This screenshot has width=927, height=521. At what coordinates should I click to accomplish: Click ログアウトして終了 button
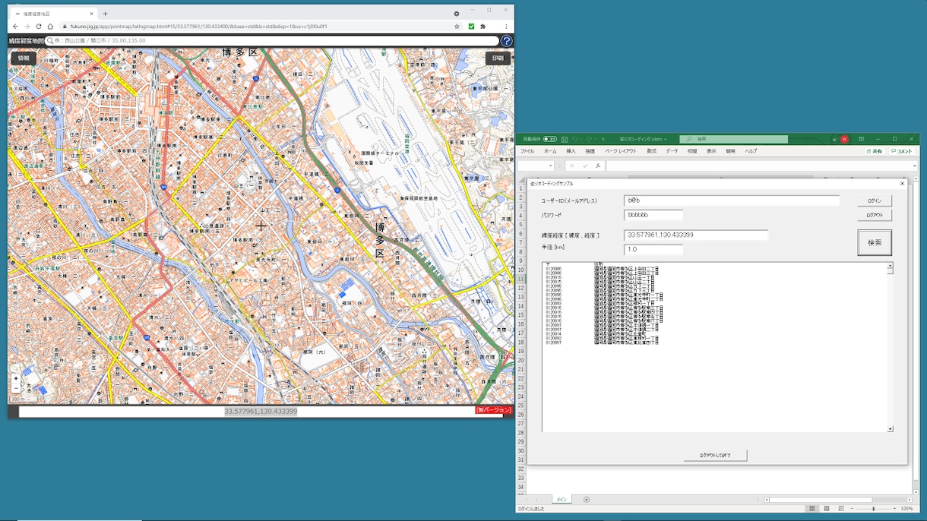715,456
